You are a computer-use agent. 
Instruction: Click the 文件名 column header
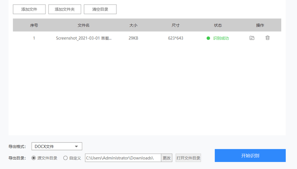coord(84,25)
